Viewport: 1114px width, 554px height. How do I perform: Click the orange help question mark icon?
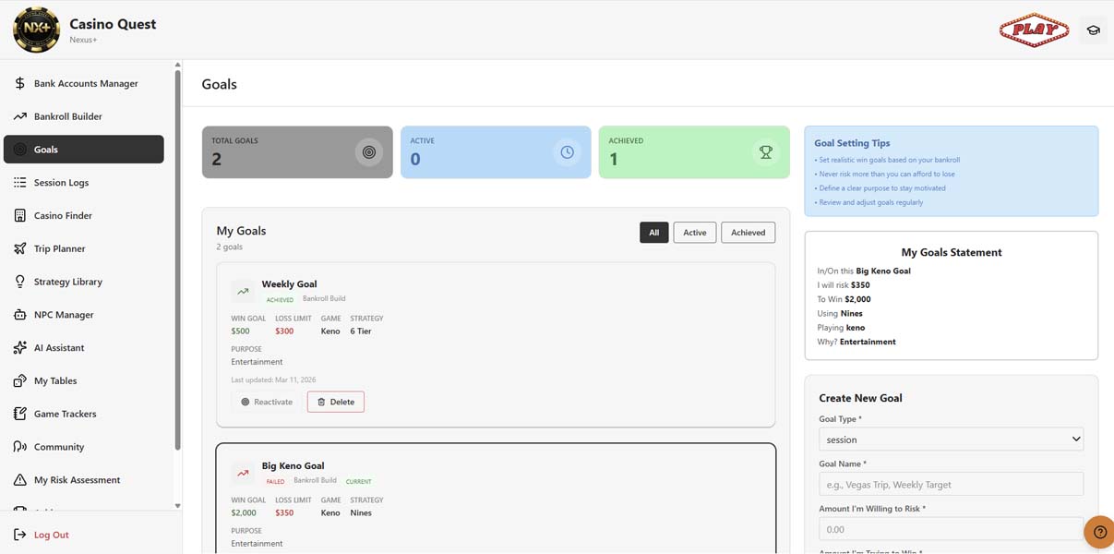(x=1099, y=532)
